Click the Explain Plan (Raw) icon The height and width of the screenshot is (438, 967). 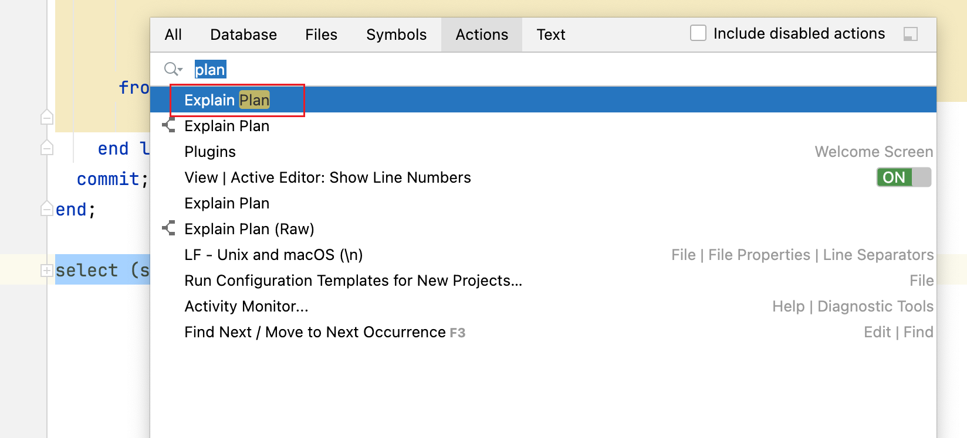coord(169,228)
